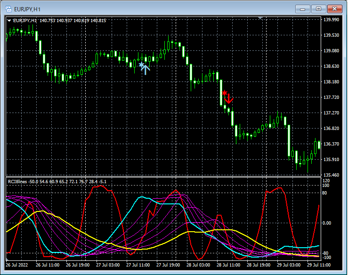
Task: Click the chart window icon in title bar
Action: (8, 8)
